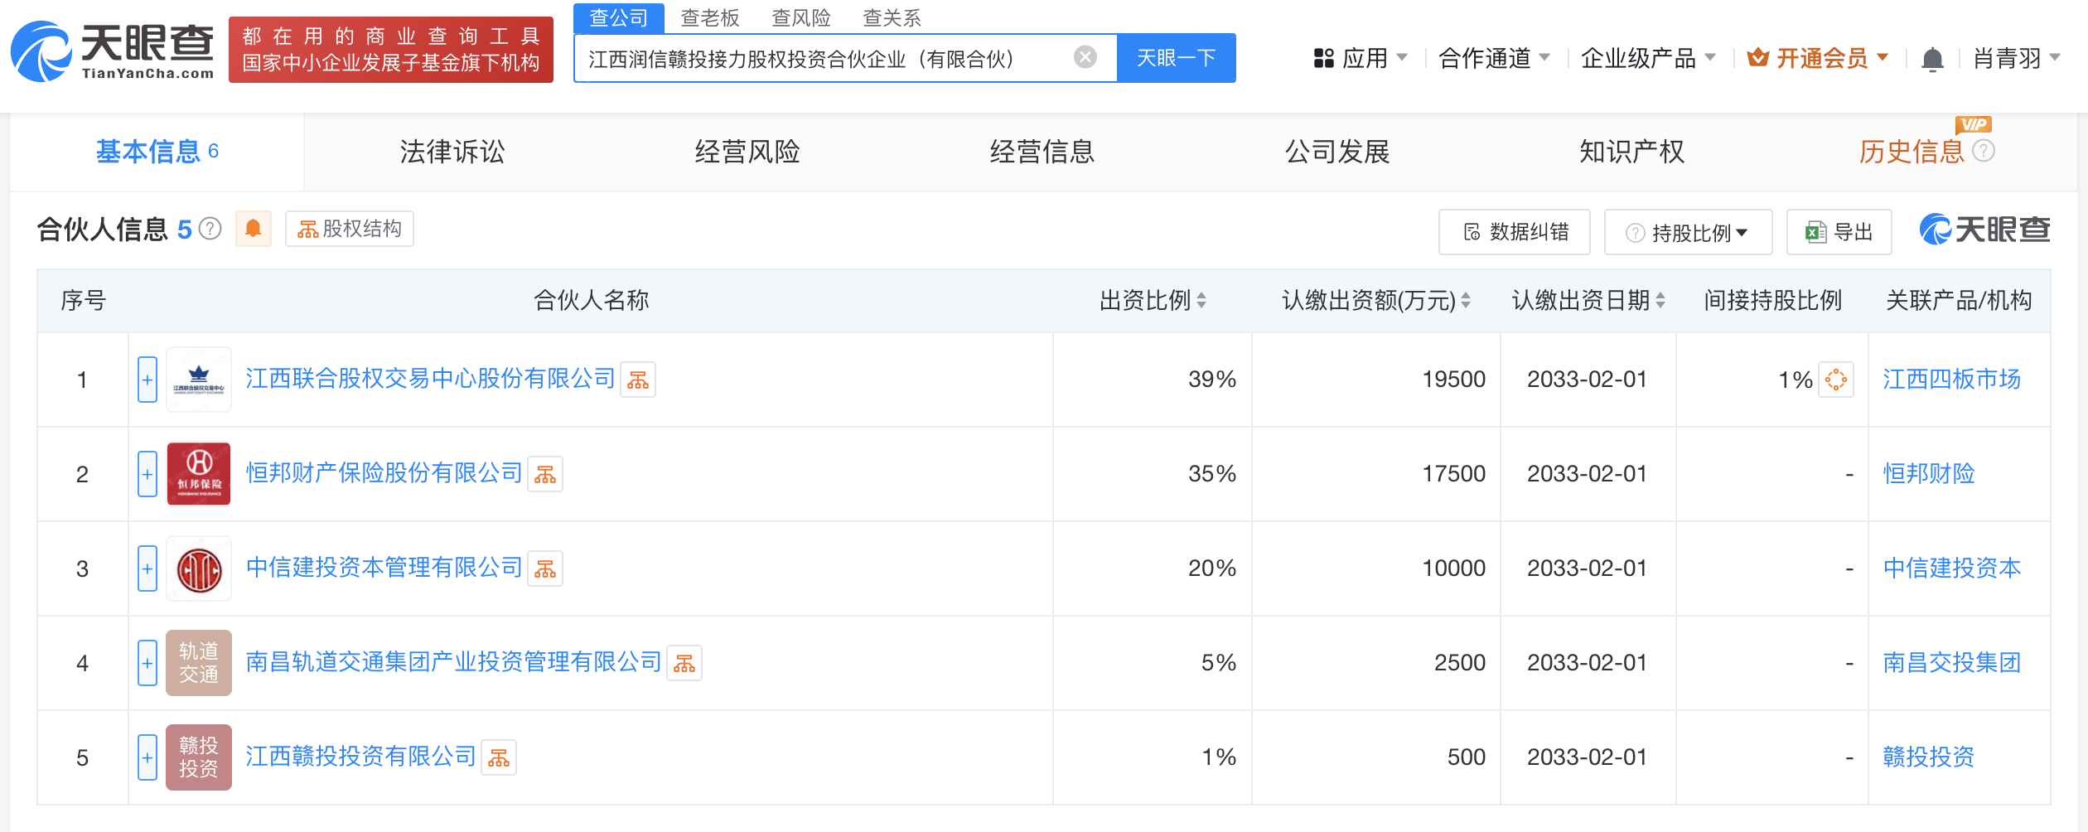Open the 南昌交投集团 related link
The height and width of the screenshot is (832, 2088).
point(1951,663)
